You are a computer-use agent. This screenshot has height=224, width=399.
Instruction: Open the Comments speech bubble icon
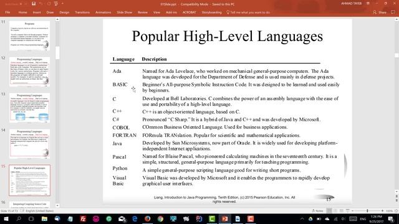pyautogui.click(x=393, y=12)
